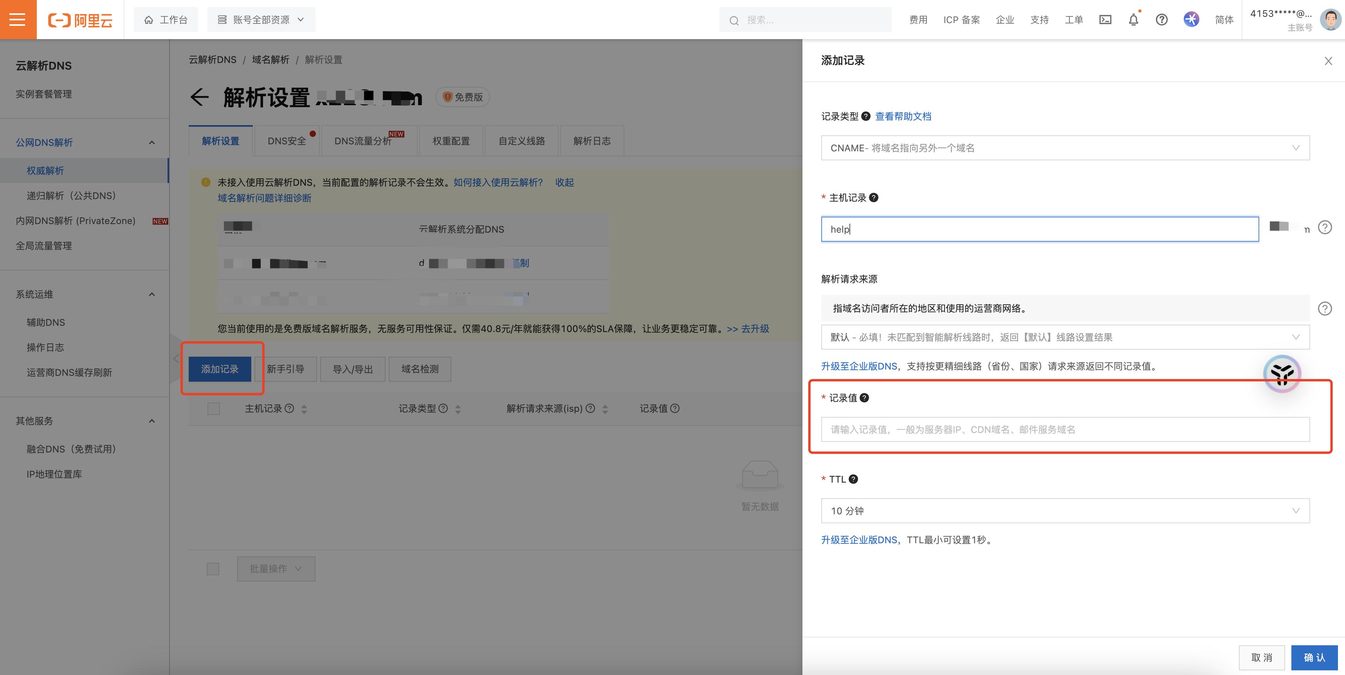Open the 工单 menu item
The width and height of the screenshot is (1345, 675).
1074,19
